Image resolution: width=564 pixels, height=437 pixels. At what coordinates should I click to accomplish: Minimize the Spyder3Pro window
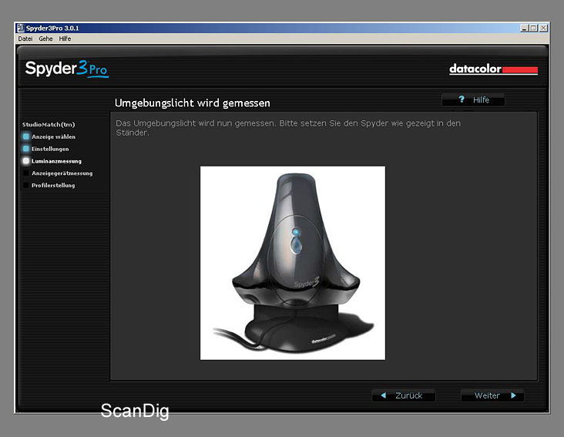[x=524, y=28]
